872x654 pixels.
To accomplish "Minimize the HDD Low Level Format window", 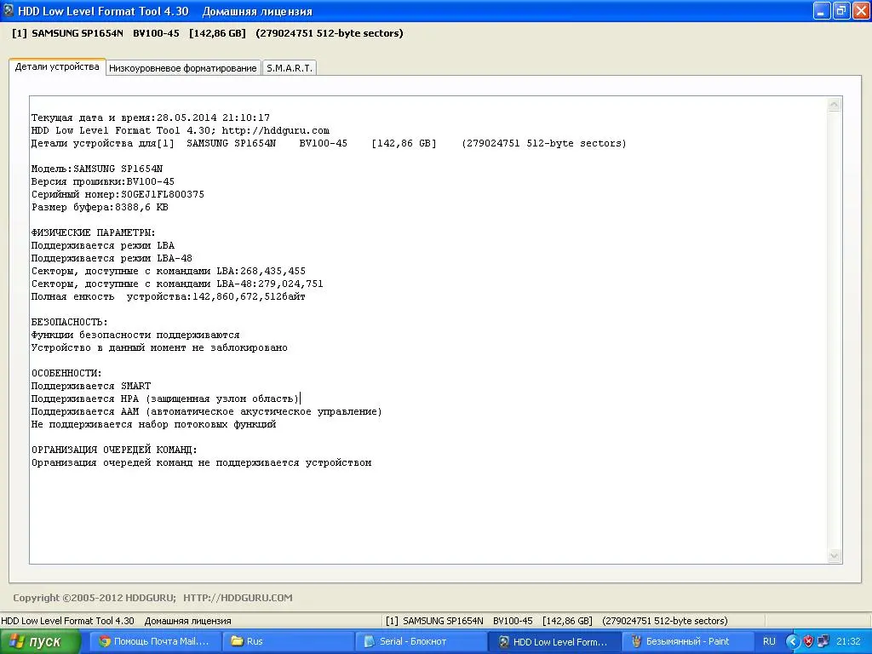I will (x=822, y=10).
